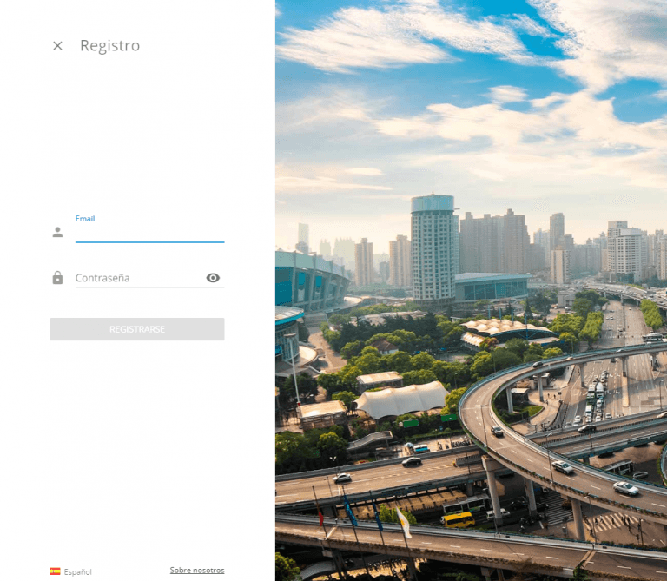Image resolution: width=667 pixels, height=581 pixels.
Task: Click the padlock icon beside Contraseña
Action: (57, 278)
